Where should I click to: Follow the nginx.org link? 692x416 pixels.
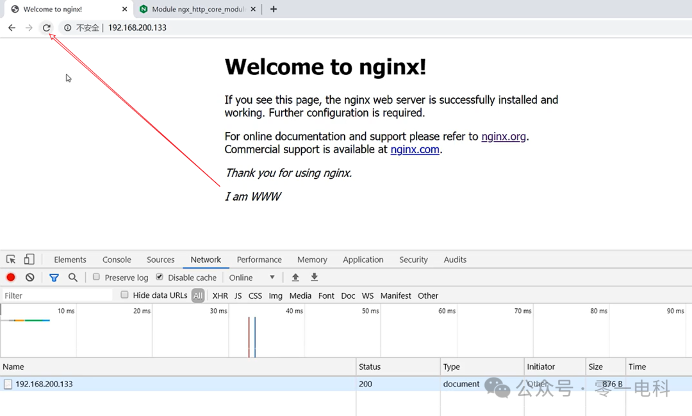504,137
